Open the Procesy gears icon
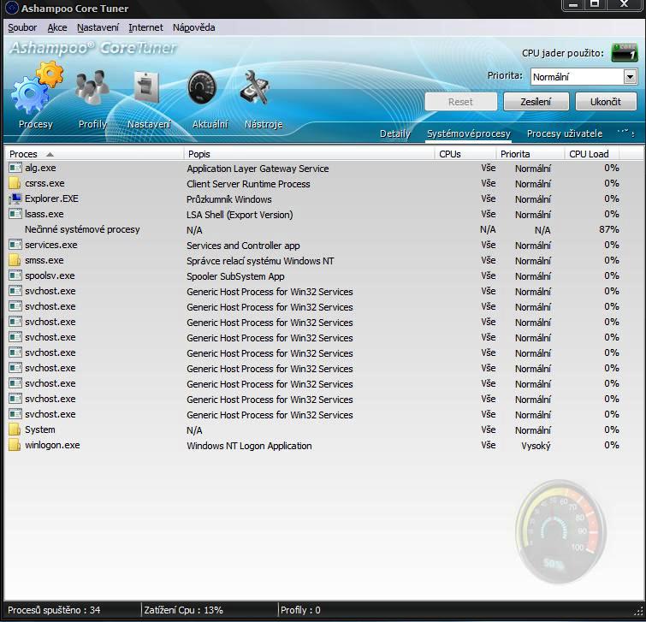The image size is (646, 622). (37, 87)
